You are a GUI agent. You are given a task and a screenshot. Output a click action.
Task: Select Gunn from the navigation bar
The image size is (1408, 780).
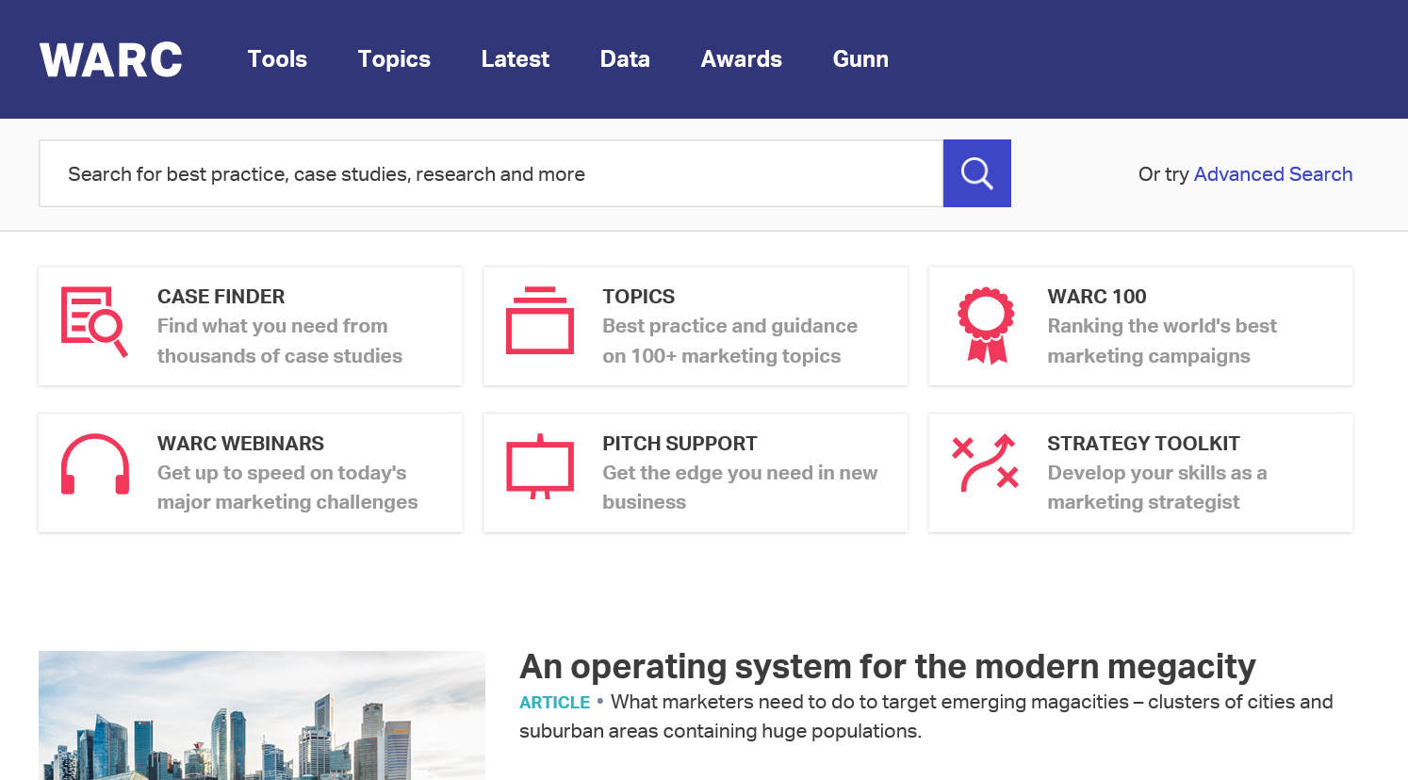[x=860, y=58]
